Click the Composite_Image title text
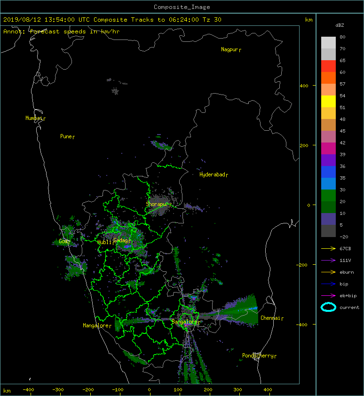Image resolution: width=364 pixels, height=396 pixels. pos(182,7)
